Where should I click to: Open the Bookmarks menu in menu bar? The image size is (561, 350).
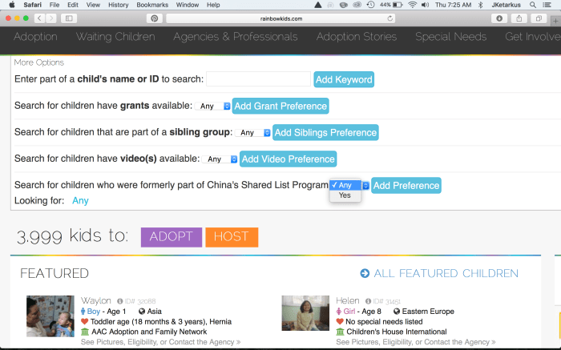click(x=151, y=5)
